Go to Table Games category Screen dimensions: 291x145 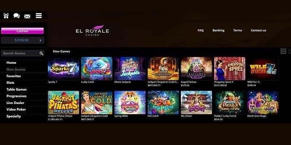point(16,89)
